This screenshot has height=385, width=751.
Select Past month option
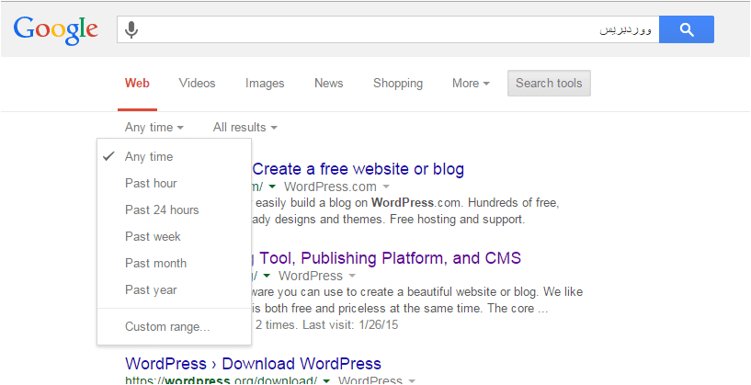click(x=174, y=264)
